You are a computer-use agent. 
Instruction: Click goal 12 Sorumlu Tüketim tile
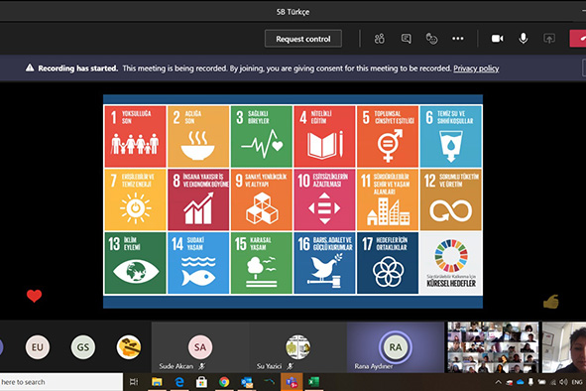(451, 199)
